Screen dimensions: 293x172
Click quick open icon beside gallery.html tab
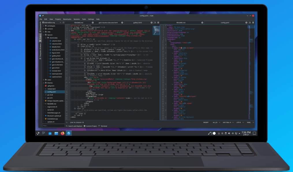pos(155,22)
